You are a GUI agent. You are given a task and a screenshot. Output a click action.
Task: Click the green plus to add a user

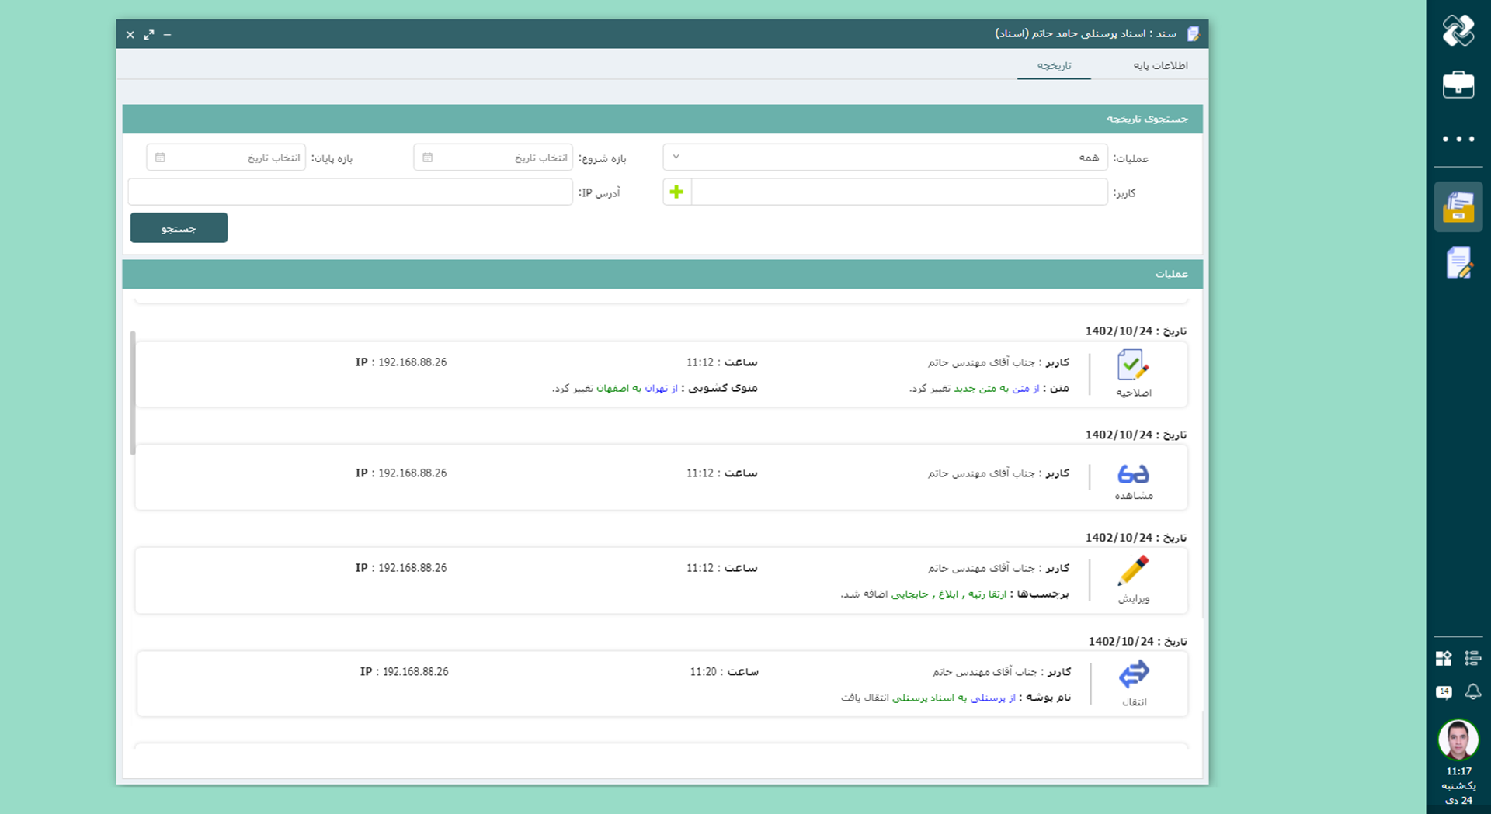click(x=676, y=192)
